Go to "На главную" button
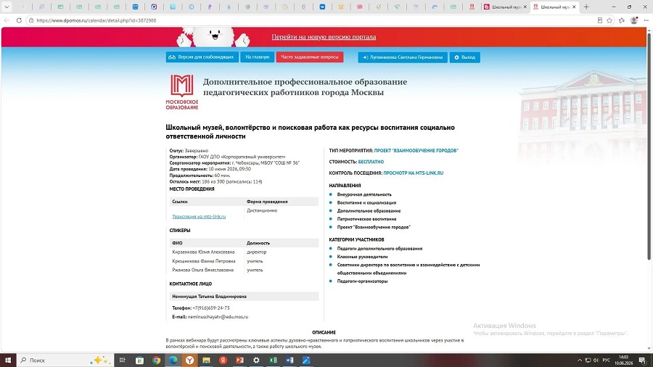The height and width of the screenshot is (367, 653). pos(258,57)
